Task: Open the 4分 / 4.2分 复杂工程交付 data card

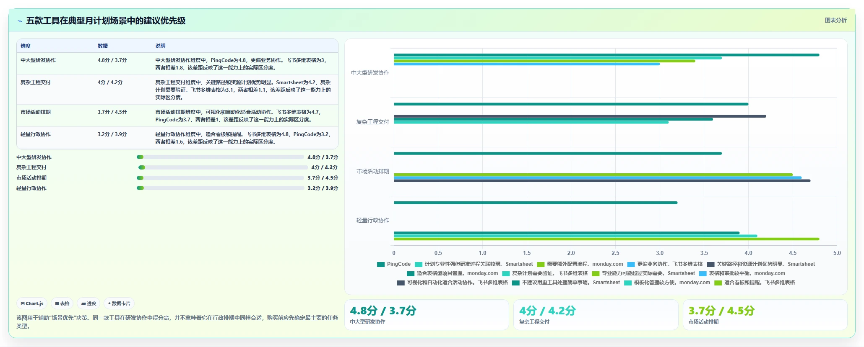Action: pos(596,315)
